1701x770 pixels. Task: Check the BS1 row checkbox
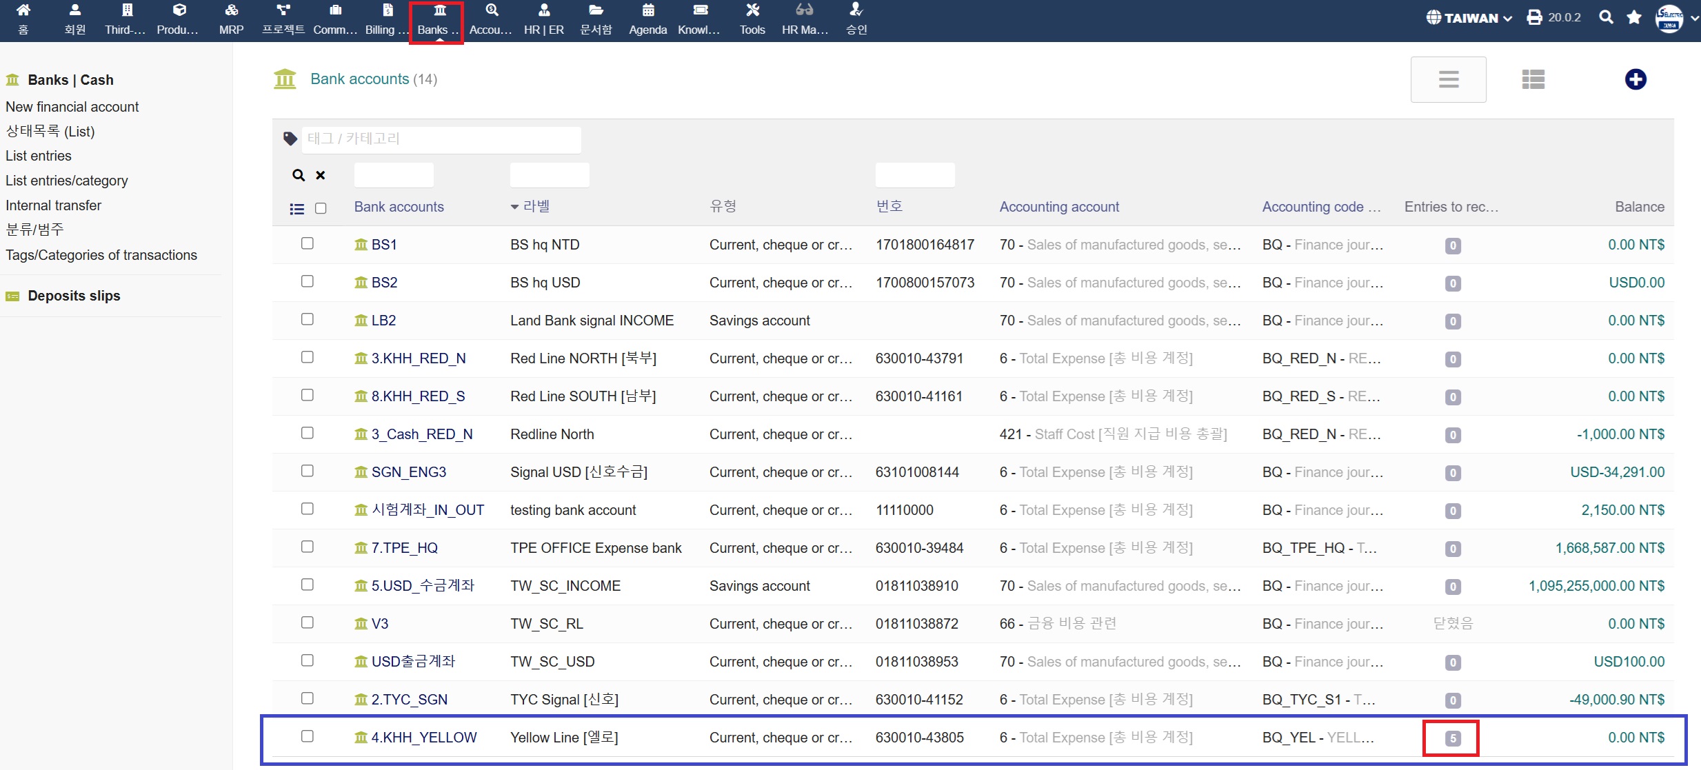point(308,243)
